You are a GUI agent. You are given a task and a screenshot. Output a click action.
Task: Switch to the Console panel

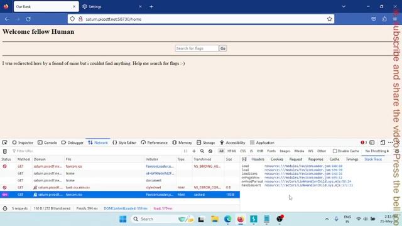pyautogui.click(x=48, y=143)
